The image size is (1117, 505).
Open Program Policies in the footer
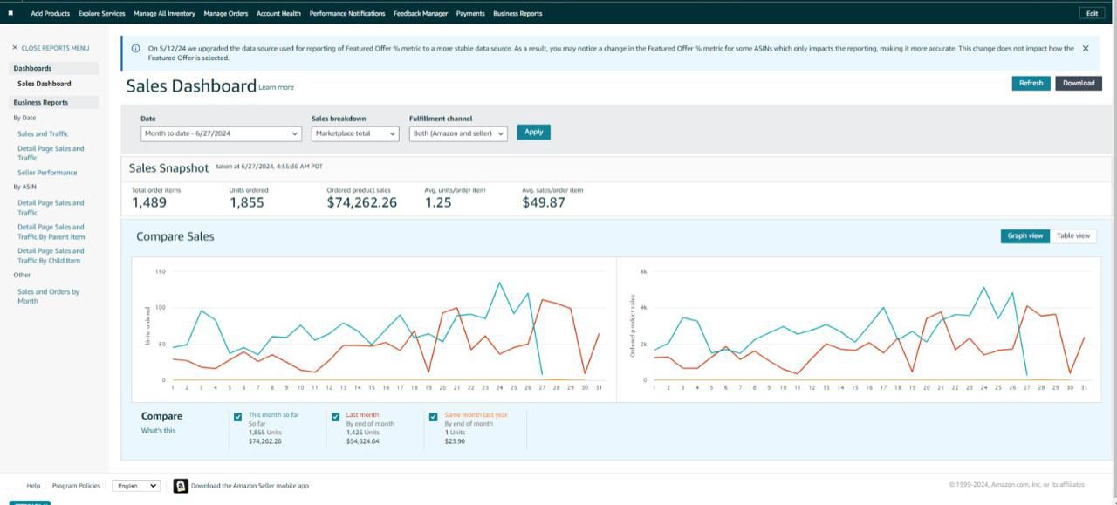76,486
